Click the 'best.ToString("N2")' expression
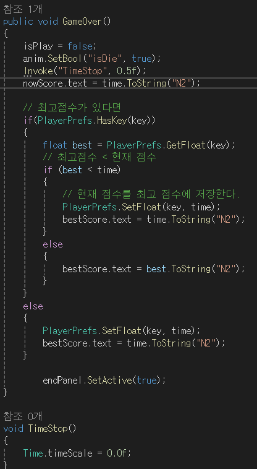Viewport: 257px width, 469px height. click(x=193, y=269)
